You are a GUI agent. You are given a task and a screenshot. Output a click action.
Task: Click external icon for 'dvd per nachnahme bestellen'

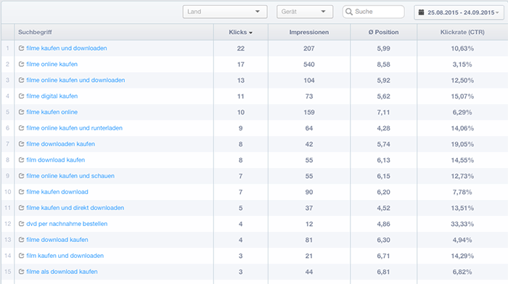click(x=21, y=224)
